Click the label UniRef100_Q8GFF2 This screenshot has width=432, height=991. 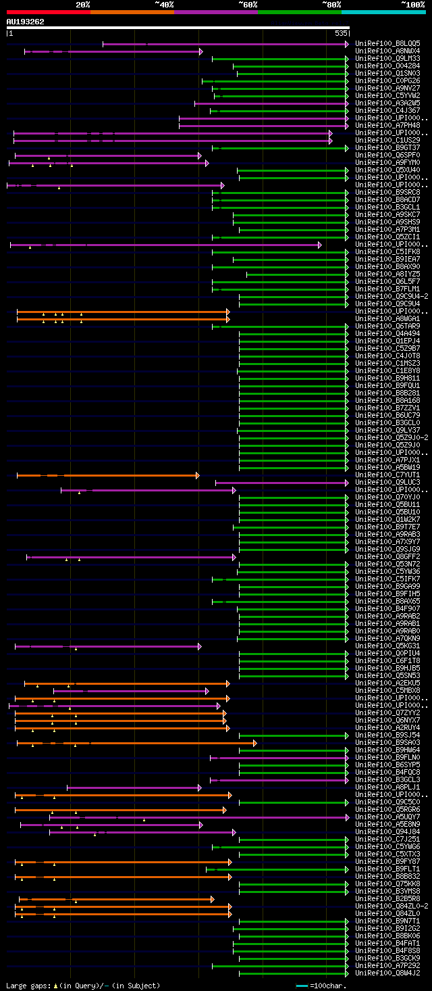(387, 557)
